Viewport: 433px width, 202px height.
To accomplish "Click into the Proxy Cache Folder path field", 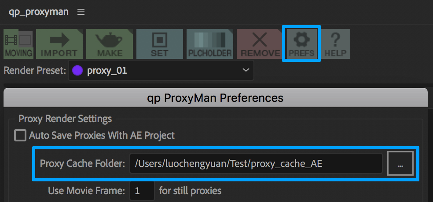I will tap(256, 164).
